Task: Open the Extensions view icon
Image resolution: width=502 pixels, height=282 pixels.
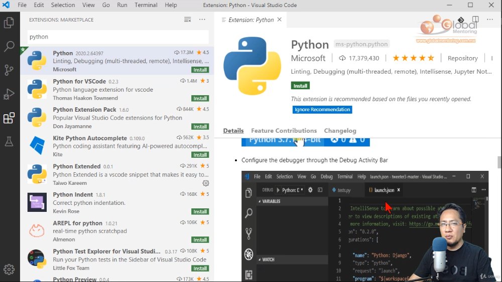Action: click(9, 118)
